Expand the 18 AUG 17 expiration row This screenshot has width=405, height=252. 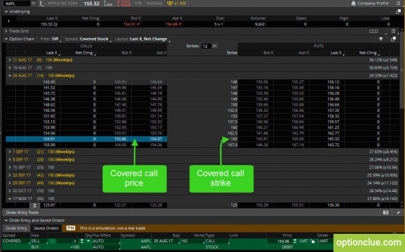pos(10,68)
